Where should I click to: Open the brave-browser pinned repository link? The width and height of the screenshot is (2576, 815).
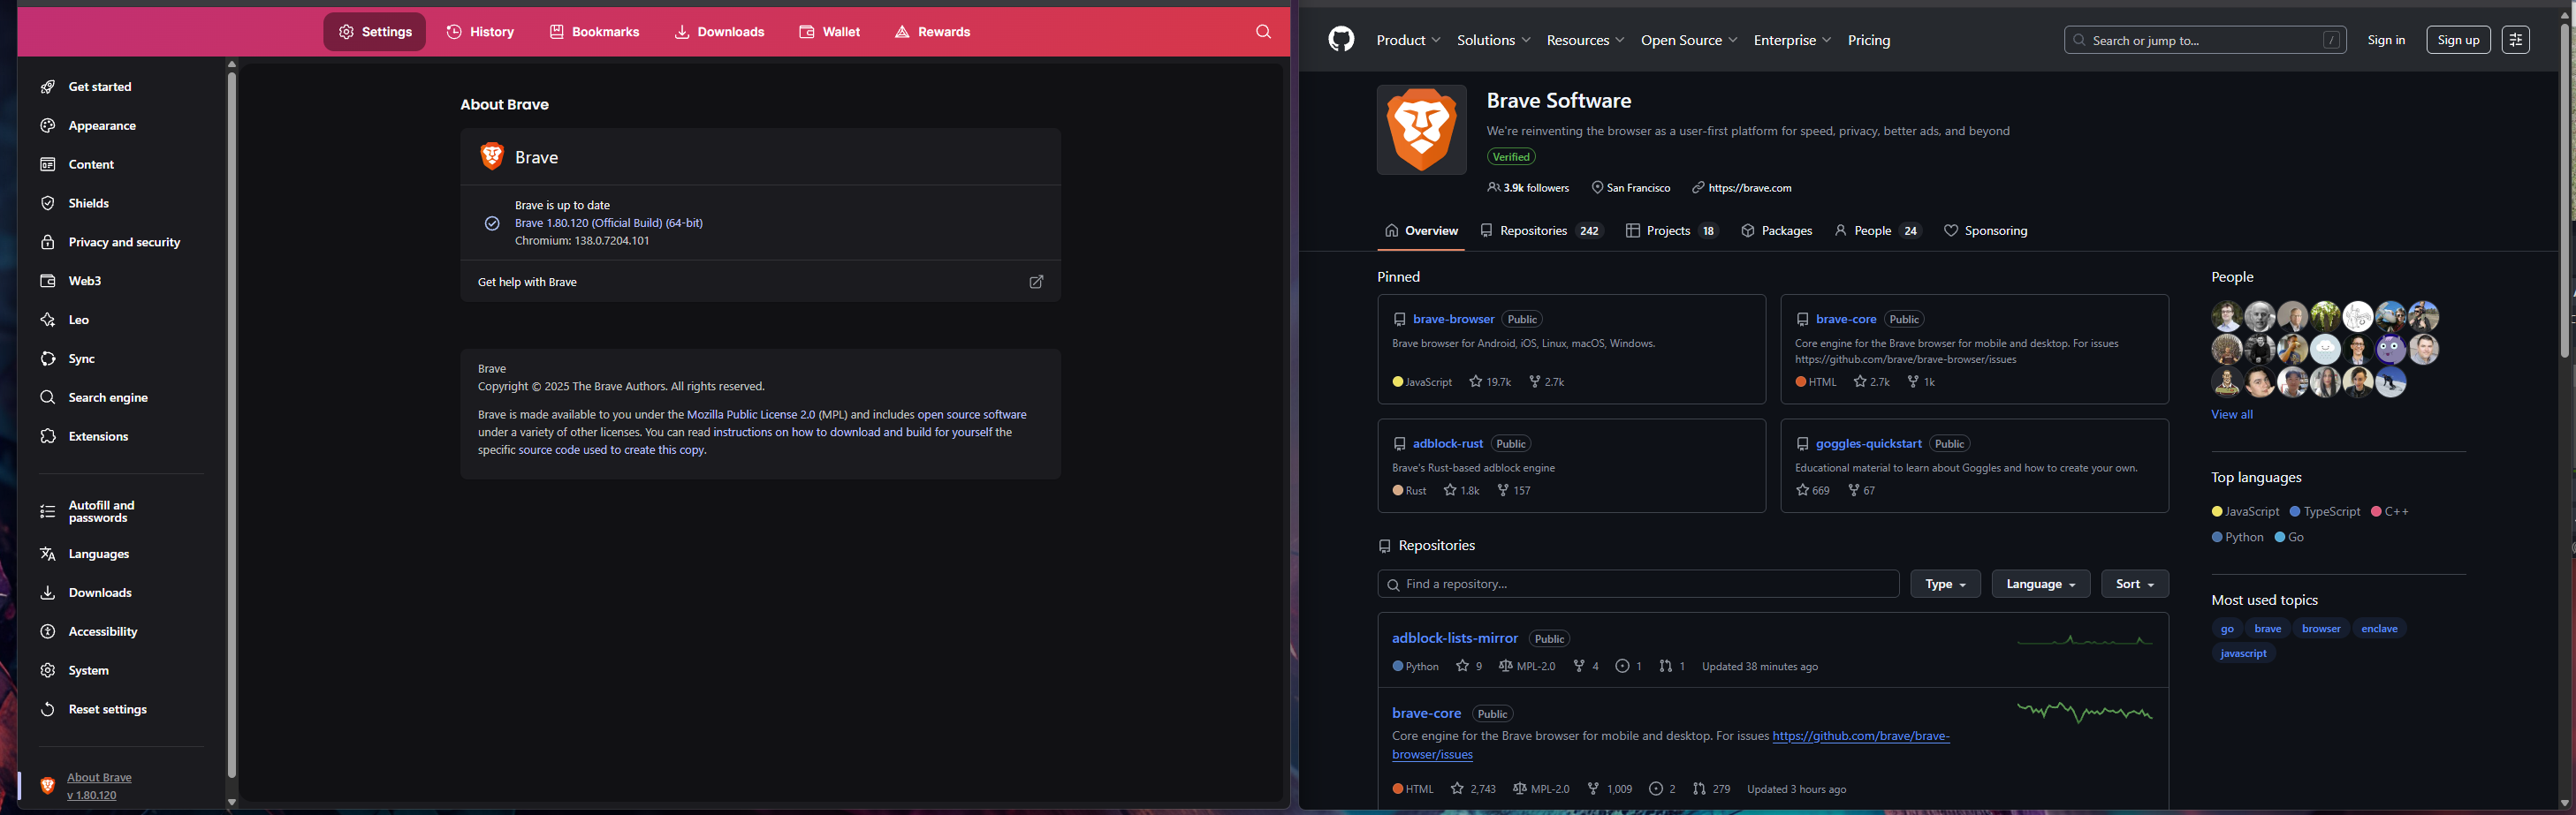(1453, 320)
